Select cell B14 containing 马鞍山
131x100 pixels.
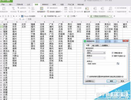click(x=17, y=56)
